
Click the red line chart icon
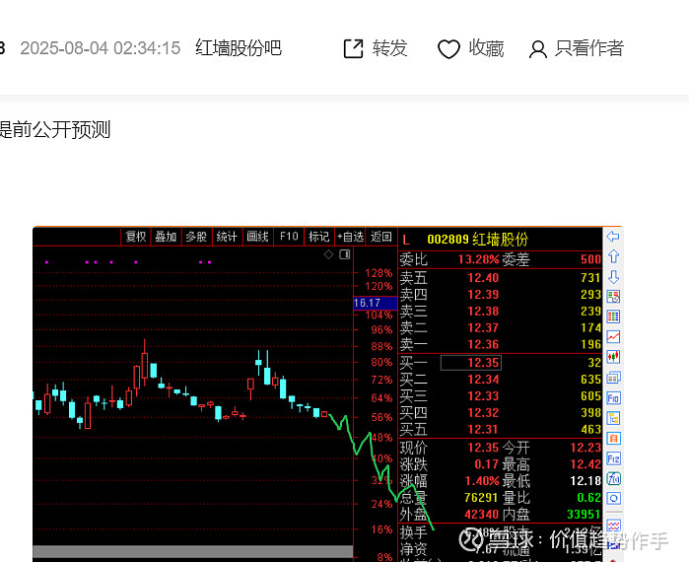coord(613,337)
